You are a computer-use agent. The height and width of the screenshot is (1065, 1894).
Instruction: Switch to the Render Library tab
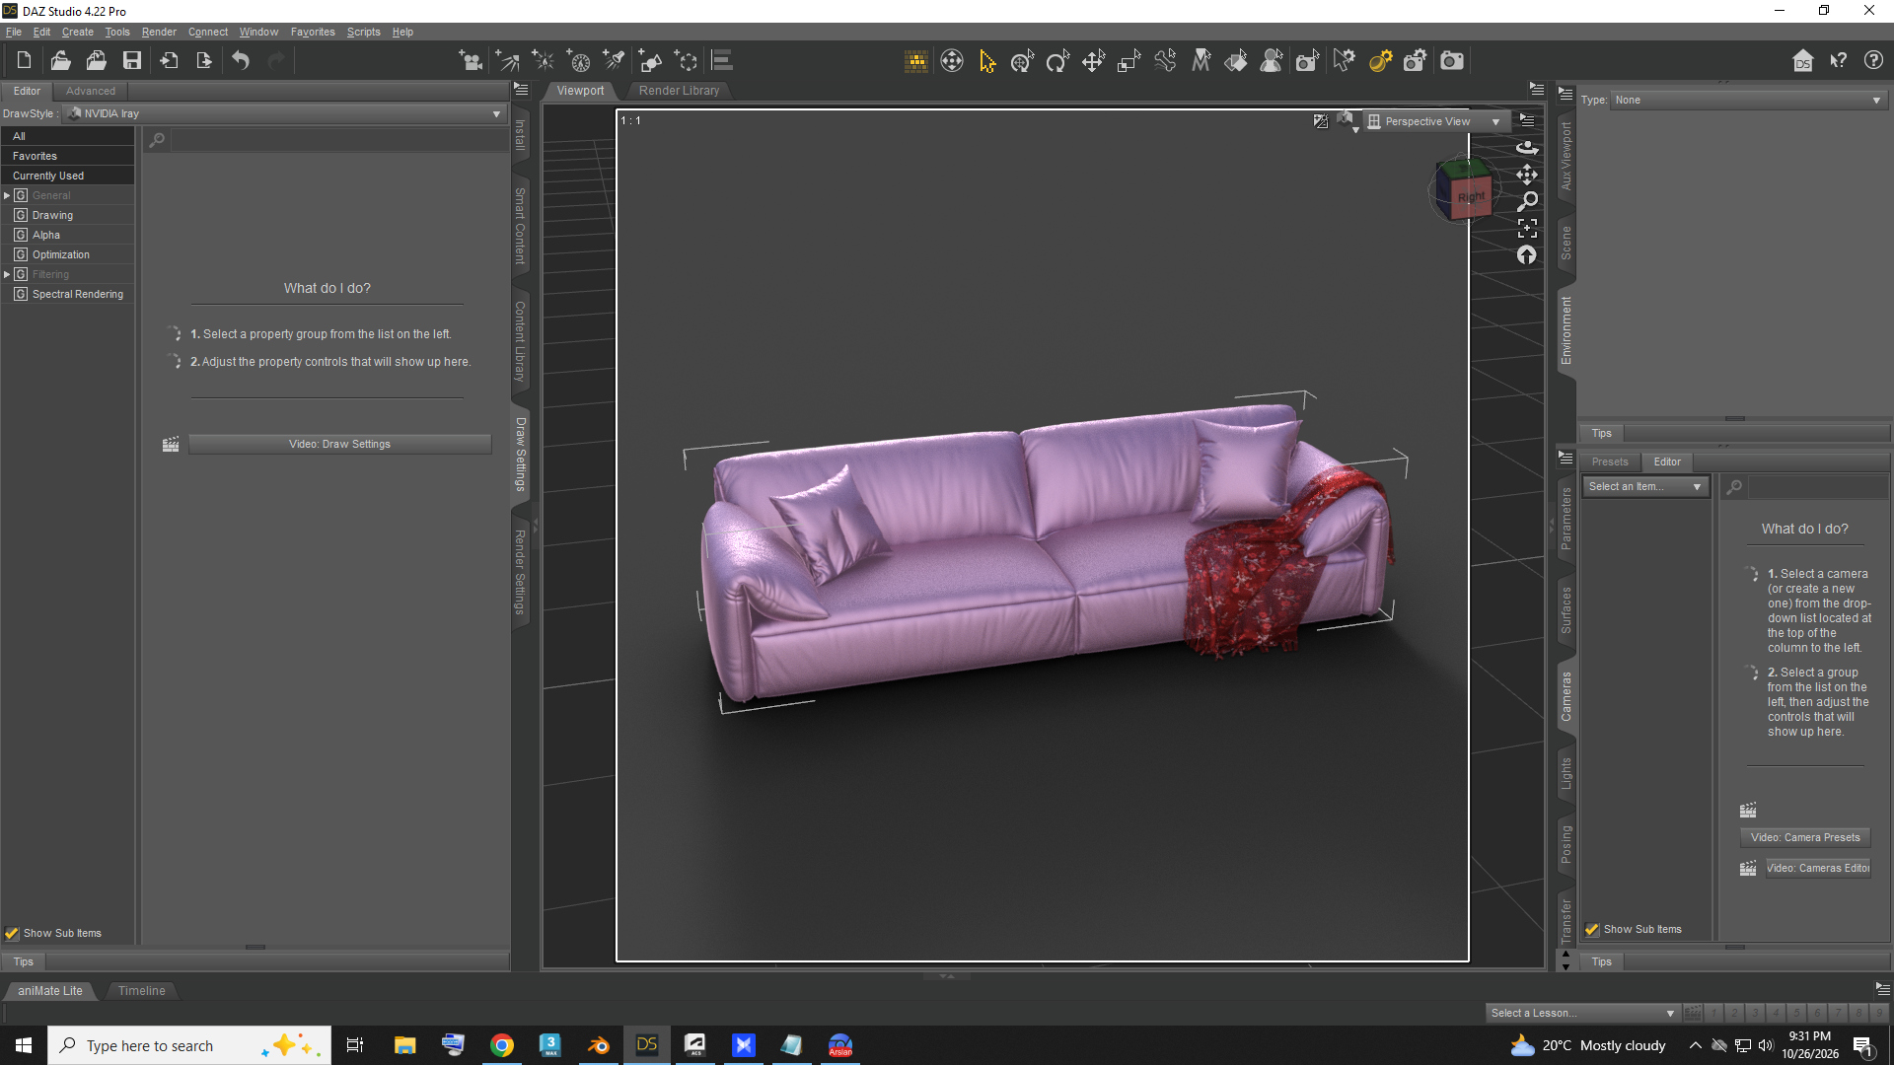679,90
